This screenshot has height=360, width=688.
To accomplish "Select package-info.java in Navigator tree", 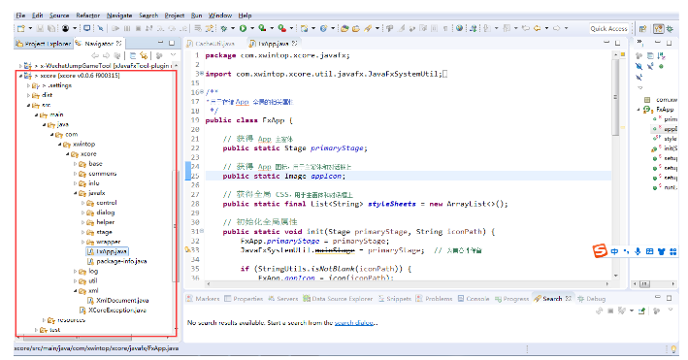I will pos(116,261).
